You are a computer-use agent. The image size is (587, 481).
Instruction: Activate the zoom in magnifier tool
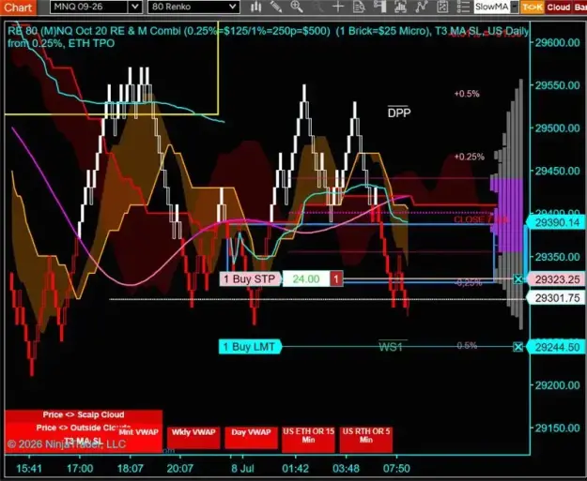297,7
